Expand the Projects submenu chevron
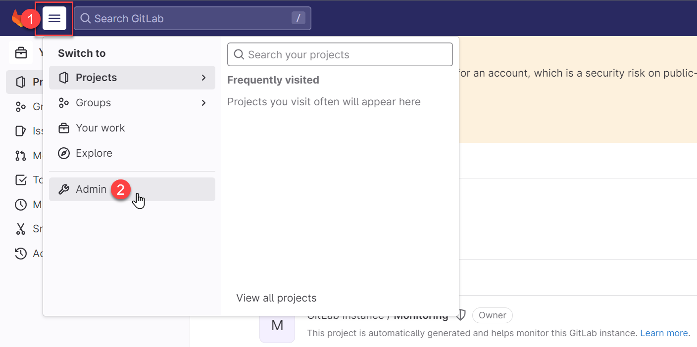The height and width of the screenshot is (347, 697). tap(203, 78)
